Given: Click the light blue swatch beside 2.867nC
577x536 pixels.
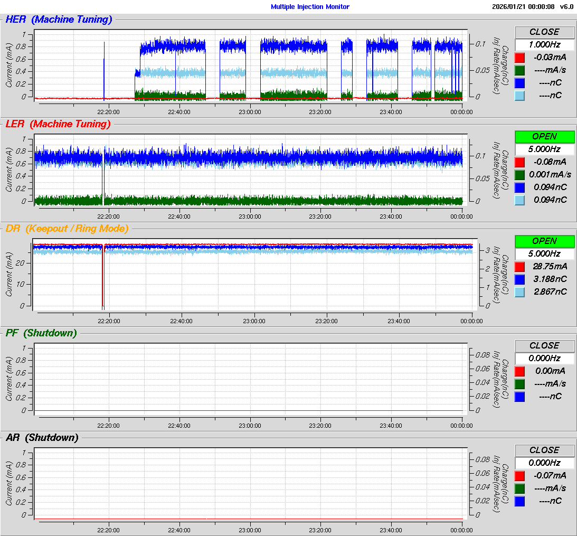Looking at the screenshot, I should click(519, 291).
